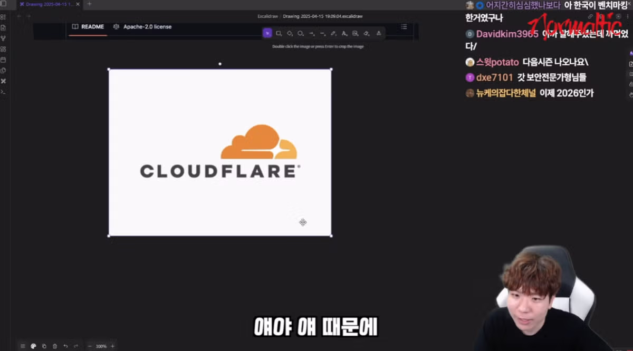This screenshot has width=633, height=351.
Task: Open the calendar icon in left ribbon
Action: [3, 60]
